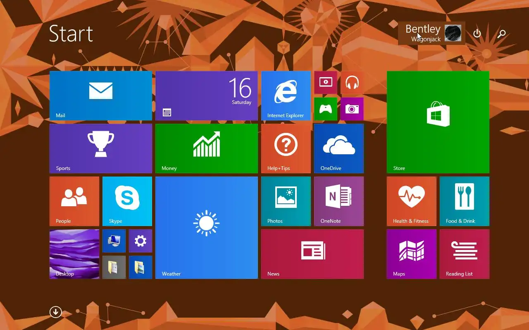Open the News tile

312,254
